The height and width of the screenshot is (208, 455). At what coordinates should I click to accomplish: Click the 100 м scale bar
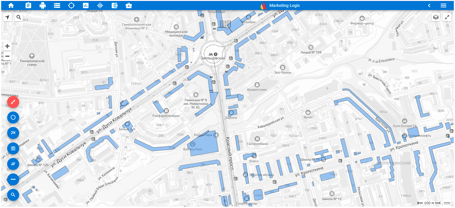point(429,203)
